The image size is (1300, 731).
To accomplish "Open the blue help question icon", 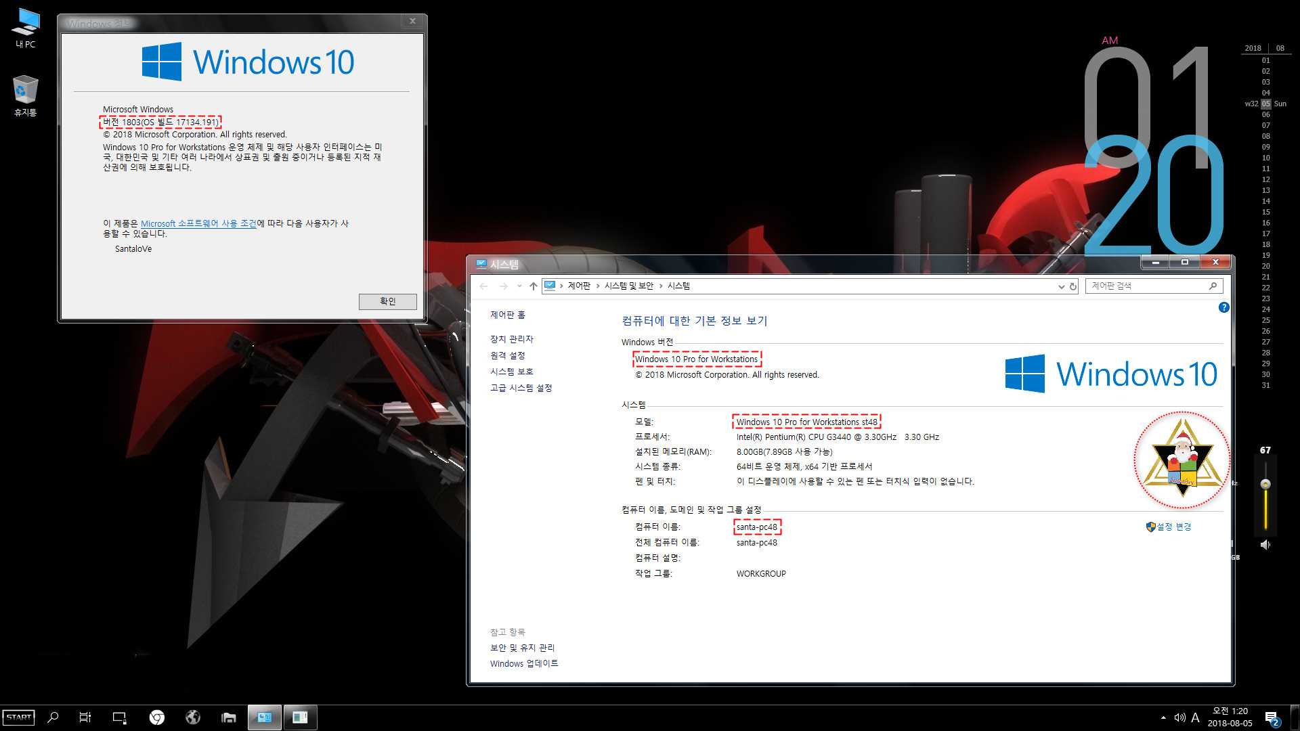I will [1224, 307].
